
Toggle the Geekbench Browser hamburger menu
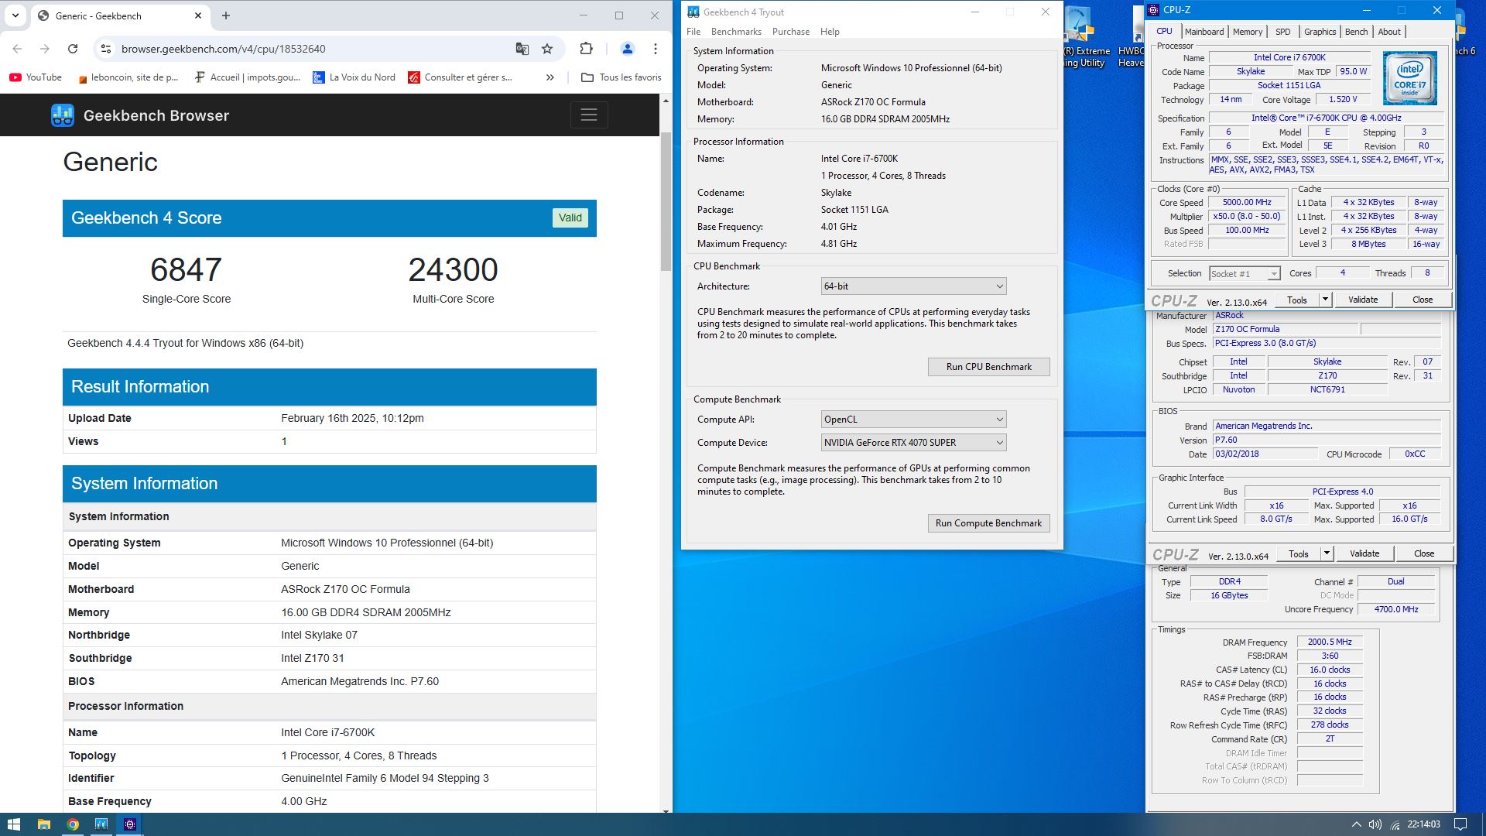(x=589, y=115)
